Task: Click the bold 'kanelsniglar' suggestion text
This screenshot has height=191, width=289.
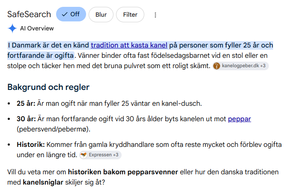Action: pyautogui.click(x=43, y=182)
